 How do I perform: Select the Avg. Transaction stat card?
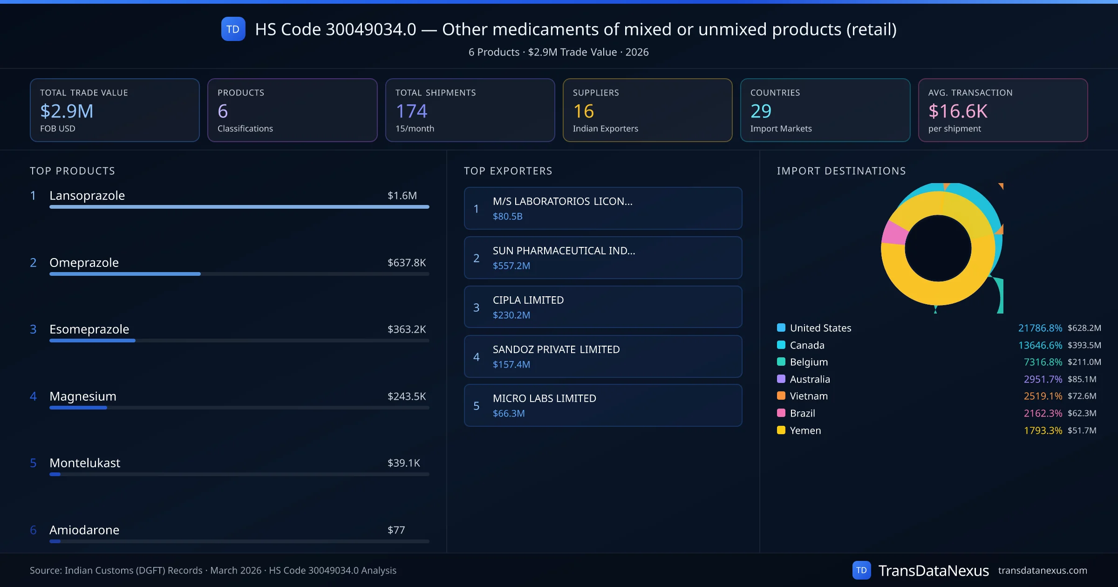(x=1002, y=110)
